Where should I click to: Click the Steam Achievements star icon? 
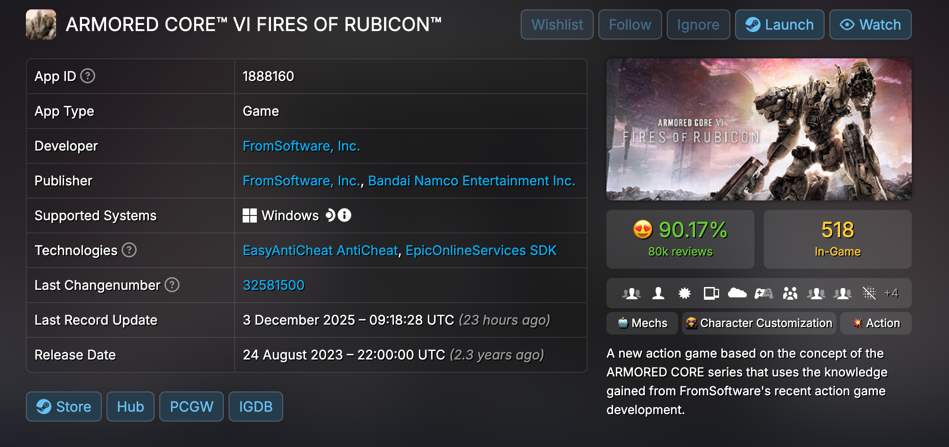click(x=684, y=293)
